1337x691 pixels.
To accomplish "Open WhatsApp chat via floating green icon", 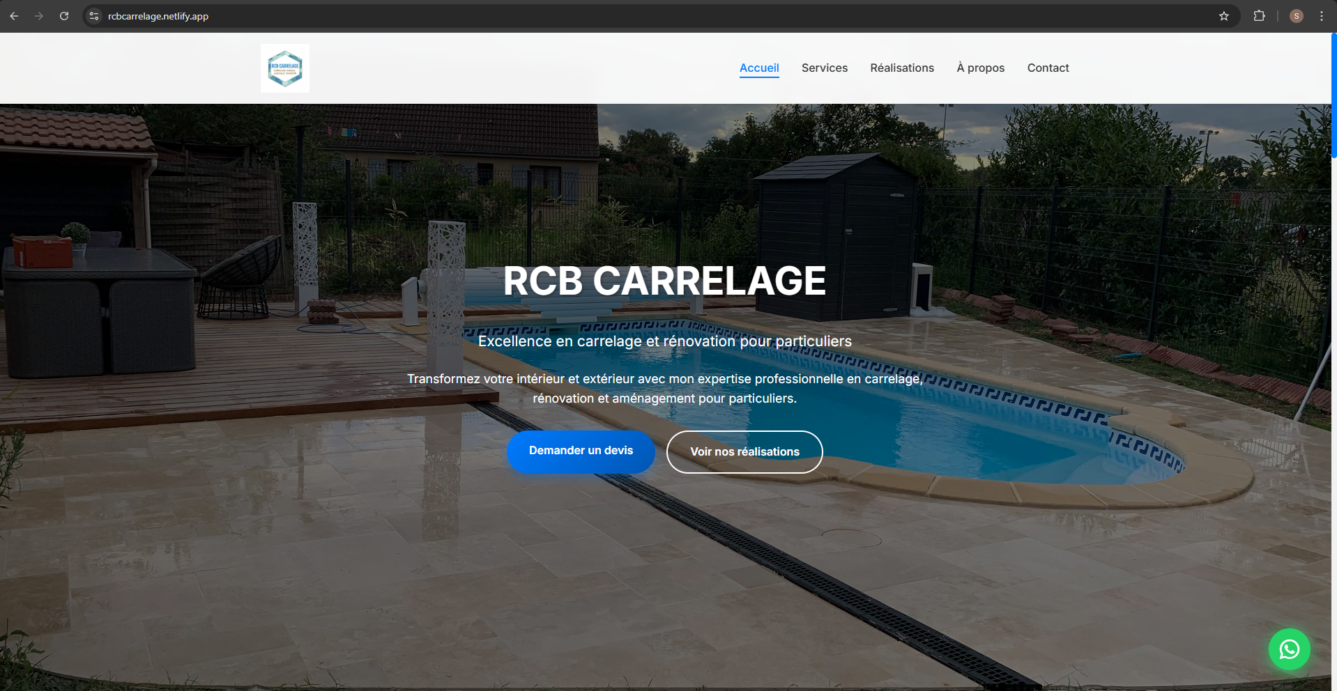I will coord(1289,649).
